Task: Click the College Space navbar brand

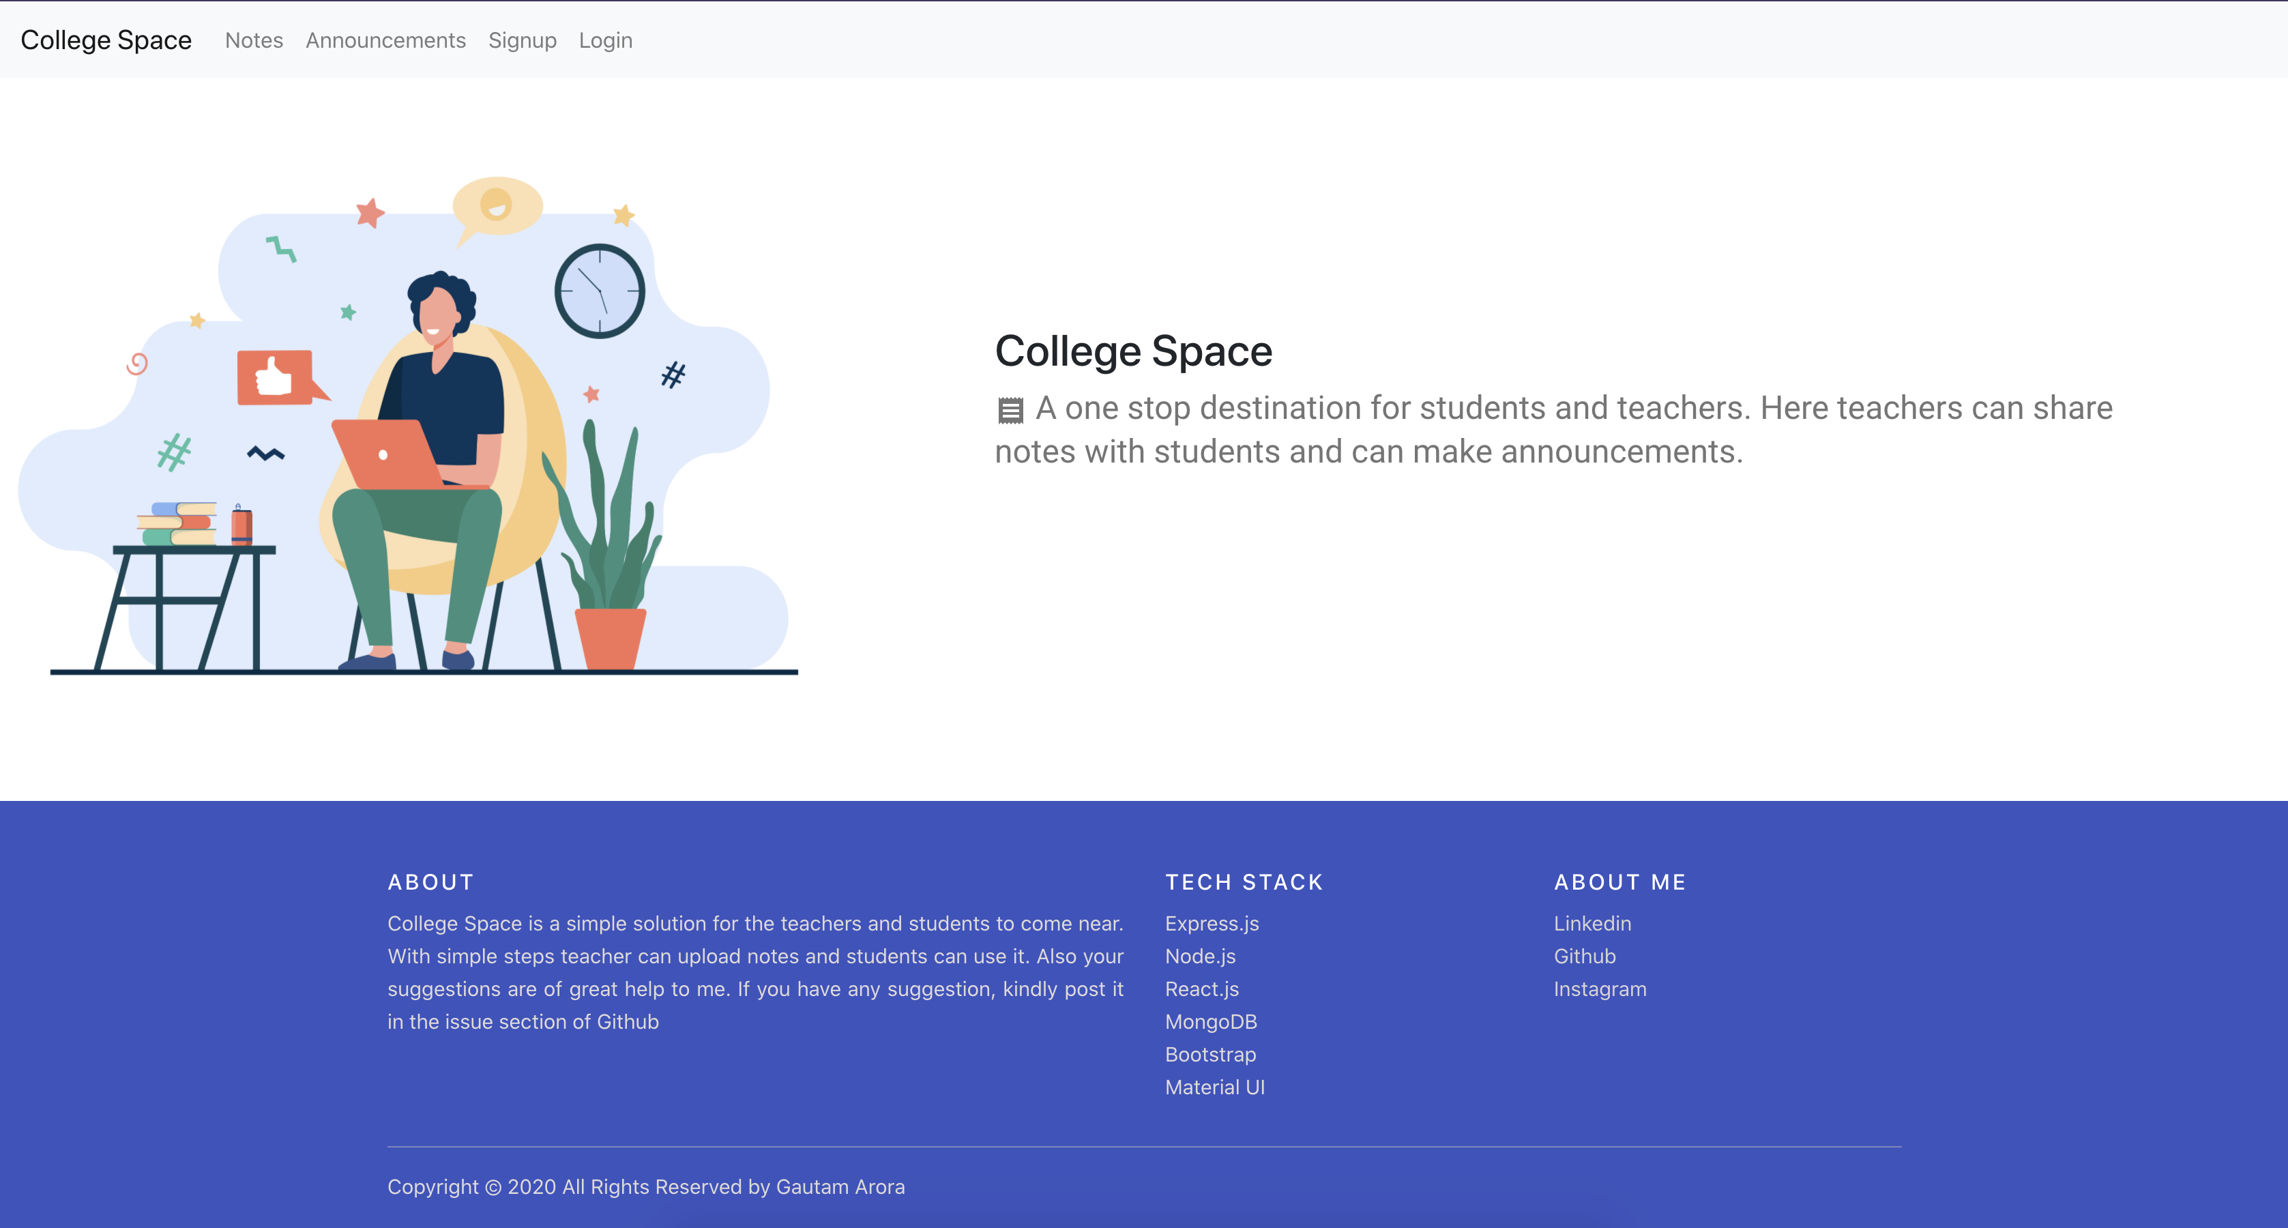Action: (x=106, y=40)
